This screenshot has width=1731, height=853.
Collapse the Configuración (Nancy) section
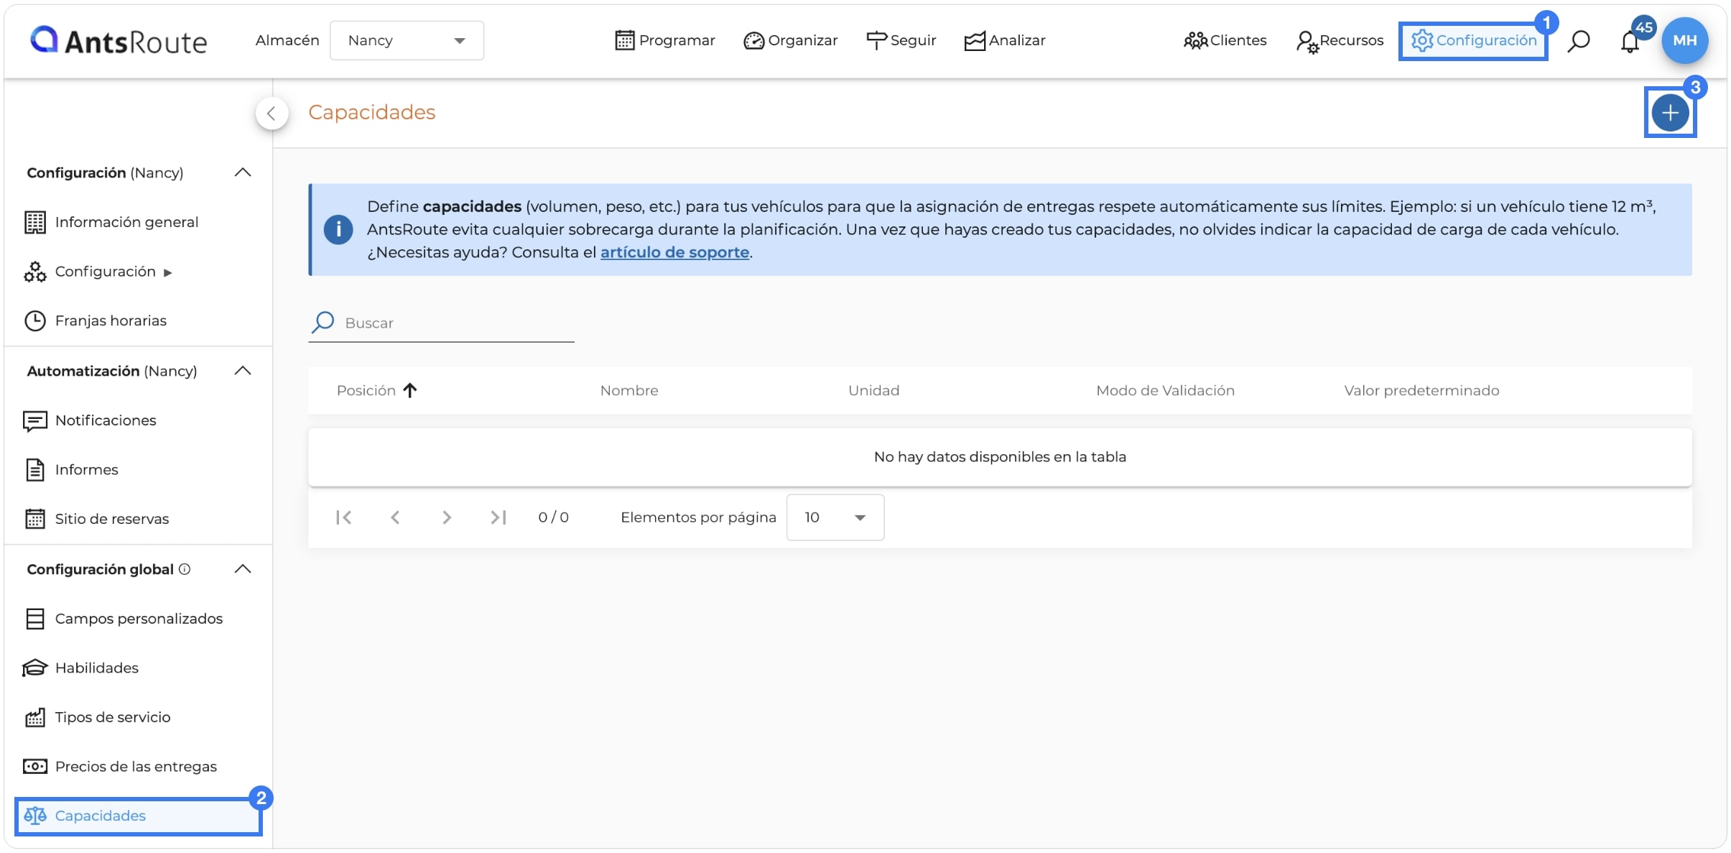243,172
